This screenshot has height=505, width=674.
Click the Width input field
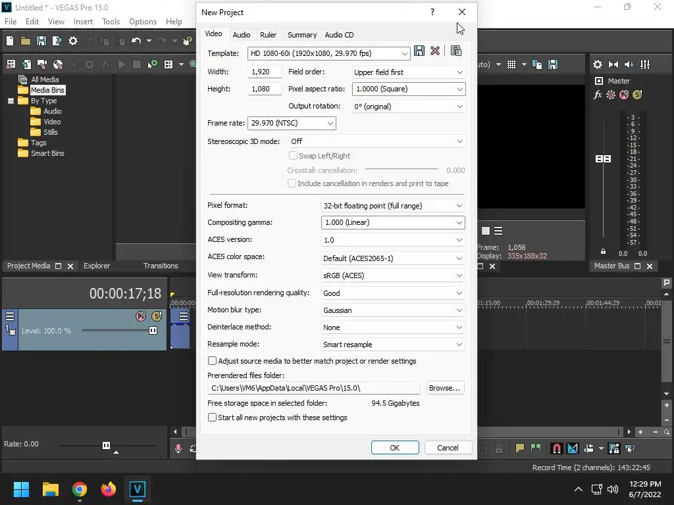tap(265, 72)
